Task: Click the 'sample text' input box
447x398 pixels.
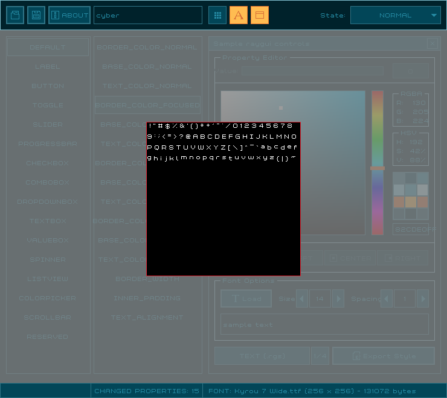Action: [324, 324]
